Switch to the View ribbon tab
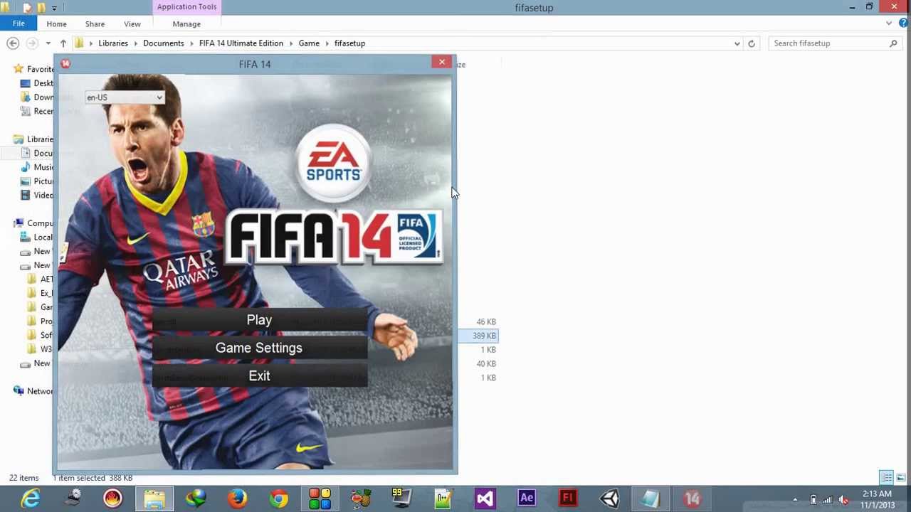 click(x=132, y=24)
